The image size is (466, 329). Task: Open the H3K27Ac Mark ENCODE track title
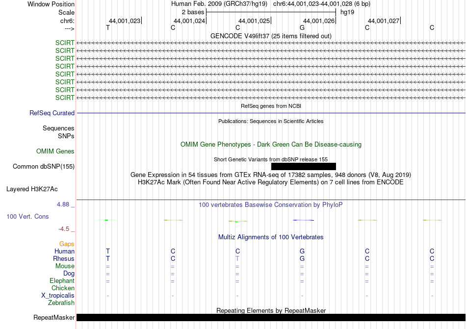(x=271, y=182)
